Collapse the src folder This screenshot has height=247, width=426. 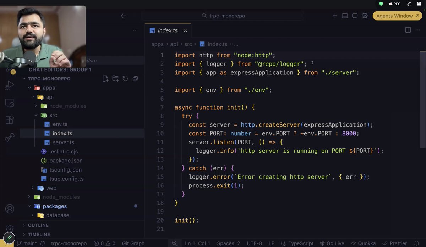pyautogui.click(x=36, y=115)
